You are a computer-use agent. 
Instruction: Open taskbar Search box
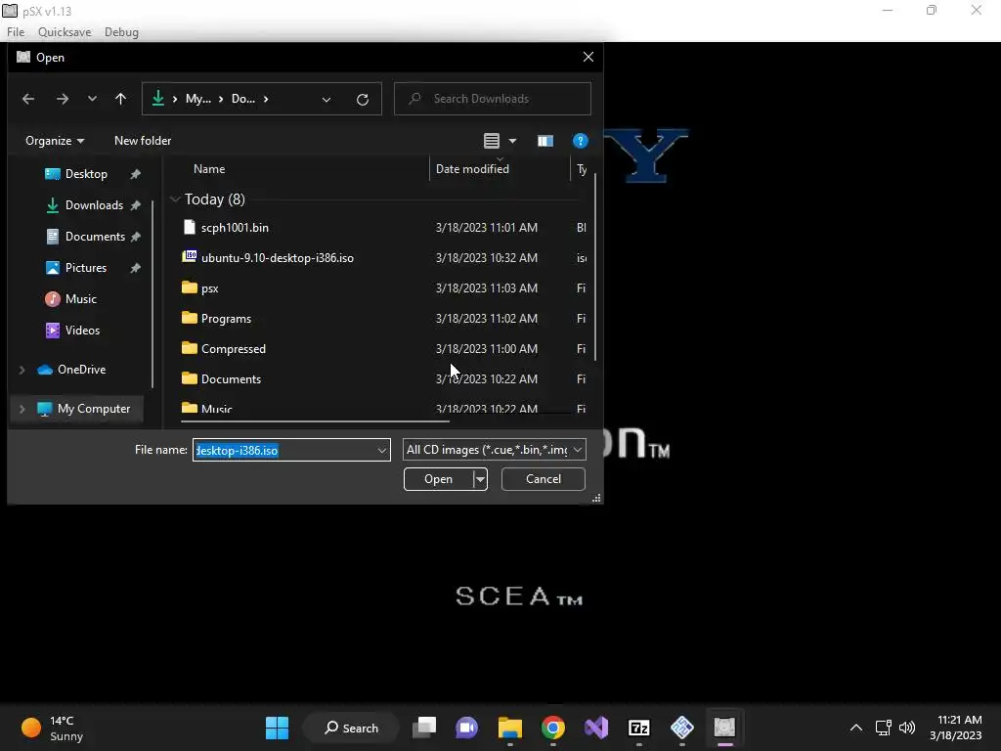pyautogui.click(x=351, y=728)
